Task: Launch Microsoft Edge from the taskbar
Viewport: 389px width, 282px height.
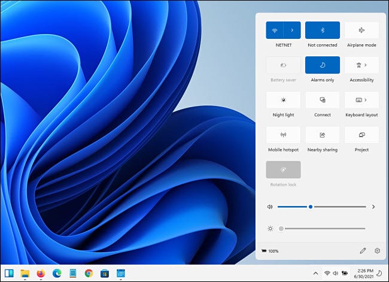Action: point(57,273)
